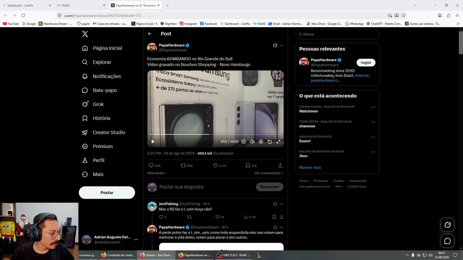The image size is (463, 260).
Task: Click the X logo above the sidebar
Action: click(x=85, y=34)
